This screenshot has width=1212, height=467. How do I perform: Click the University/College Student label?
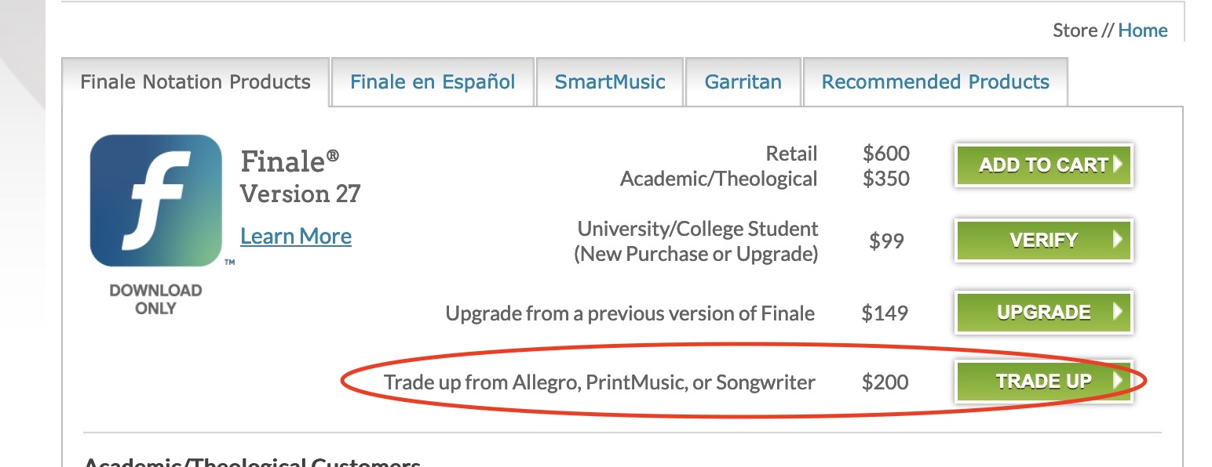pyautogui.click(x=697, y=229)
